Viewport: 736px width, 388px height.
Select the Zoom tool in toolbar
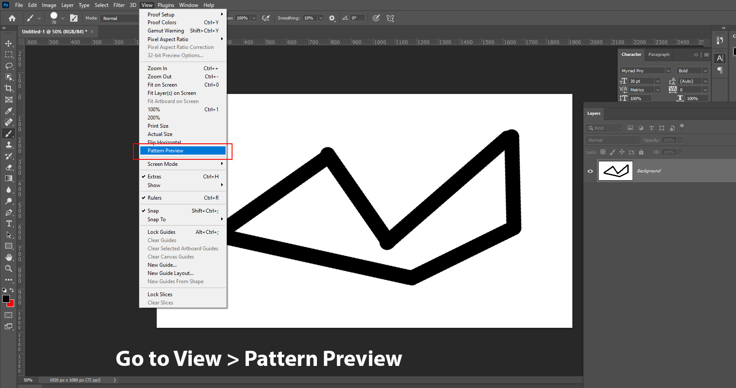click(9, 268)
